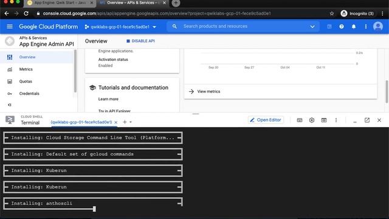Reload the page with the refresh icon

click(x=26, y=13)
